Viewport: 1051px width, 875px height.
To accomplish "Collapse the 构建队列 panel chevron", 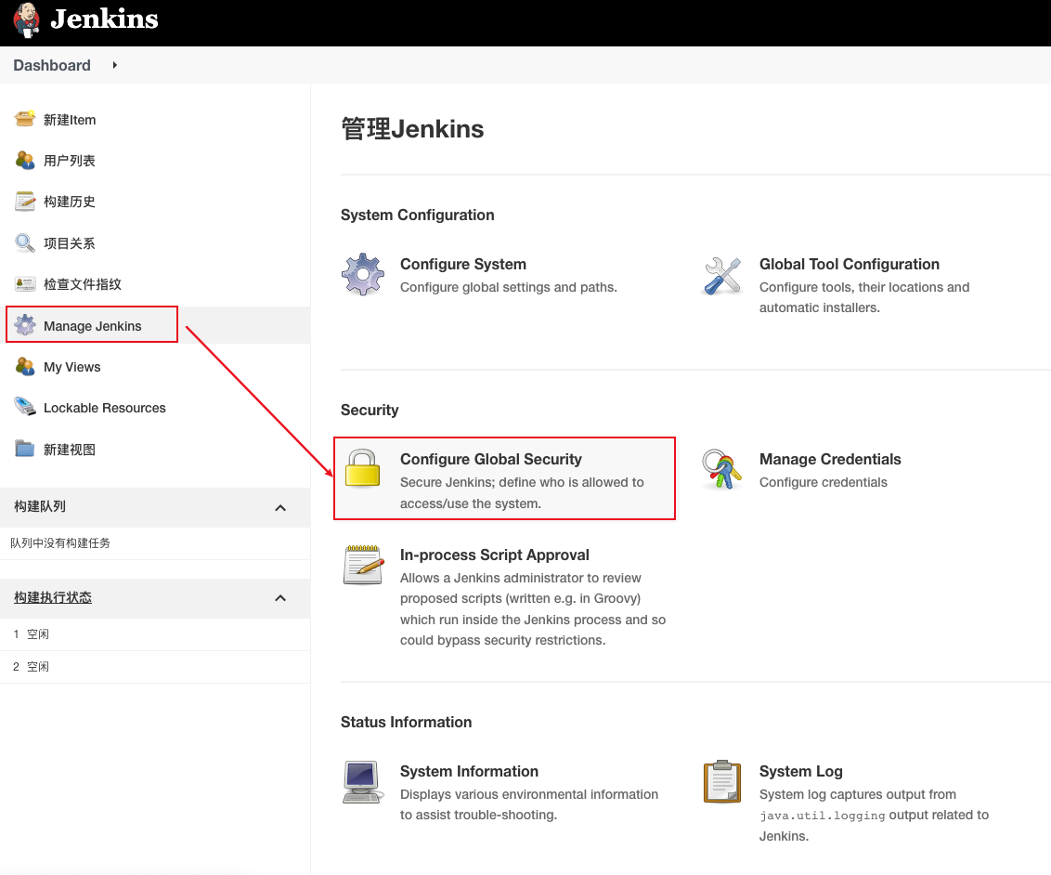I will pyautogui.click(x=280, y=507).
